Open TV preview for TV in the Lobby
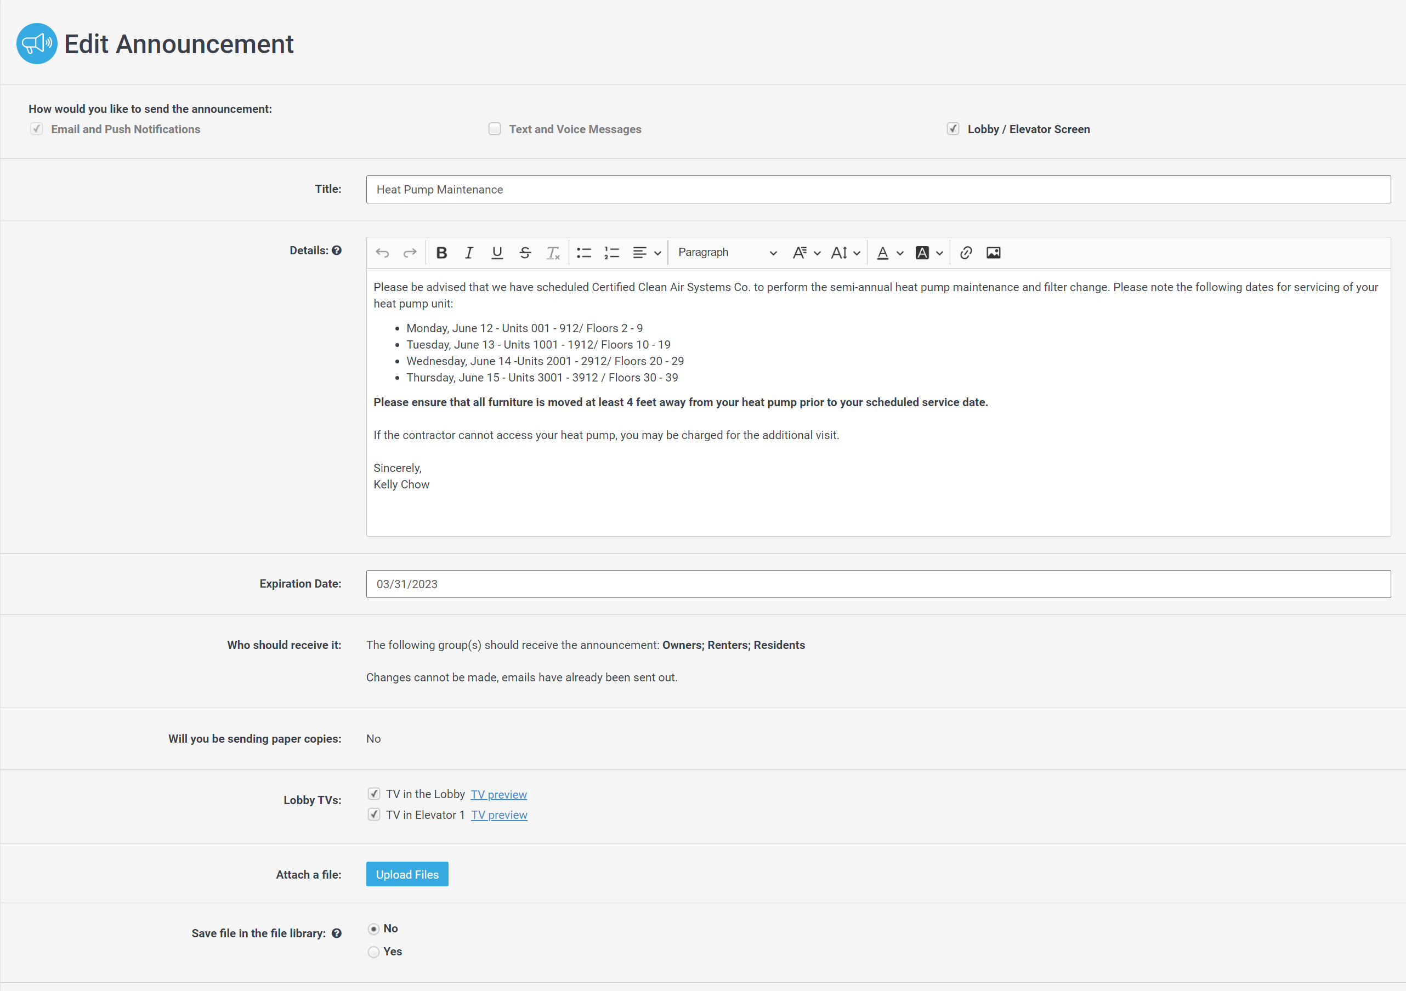The width and height of the screenshot is (1406, 991). 498,794
